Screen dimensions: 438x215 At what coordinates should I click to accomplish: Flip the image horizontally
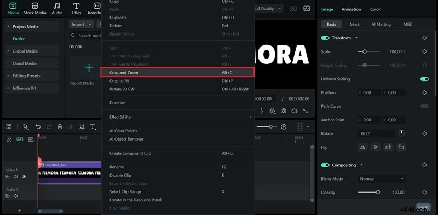pyautogui.click(x=362, y=147)
